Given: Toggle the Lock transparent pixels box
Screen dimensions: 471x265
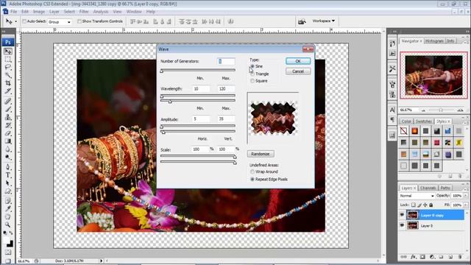Looking at the screenshot, I should point(414,205).
